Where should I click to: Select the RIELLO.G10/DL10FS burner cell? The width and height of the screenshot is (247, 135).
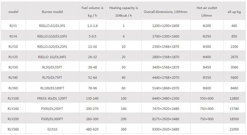tap(52, 36)
